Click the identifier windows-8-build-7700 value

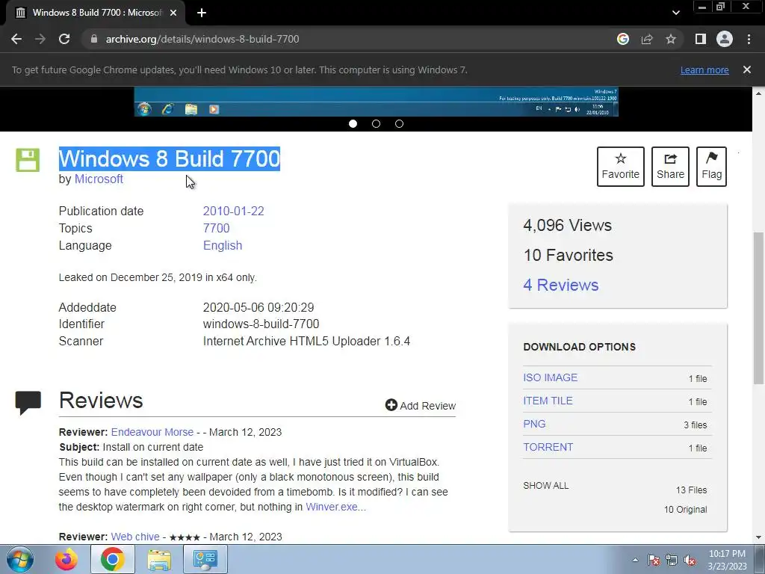[261, 324]
